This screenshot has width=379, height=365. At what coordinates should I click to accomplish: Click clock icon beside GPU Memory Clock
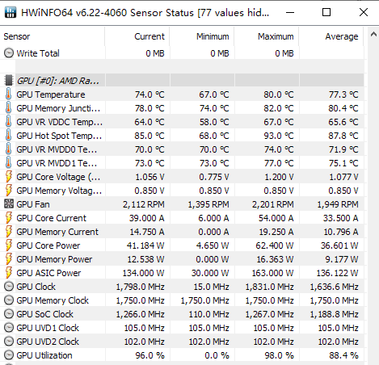click(x=9, y=300)
